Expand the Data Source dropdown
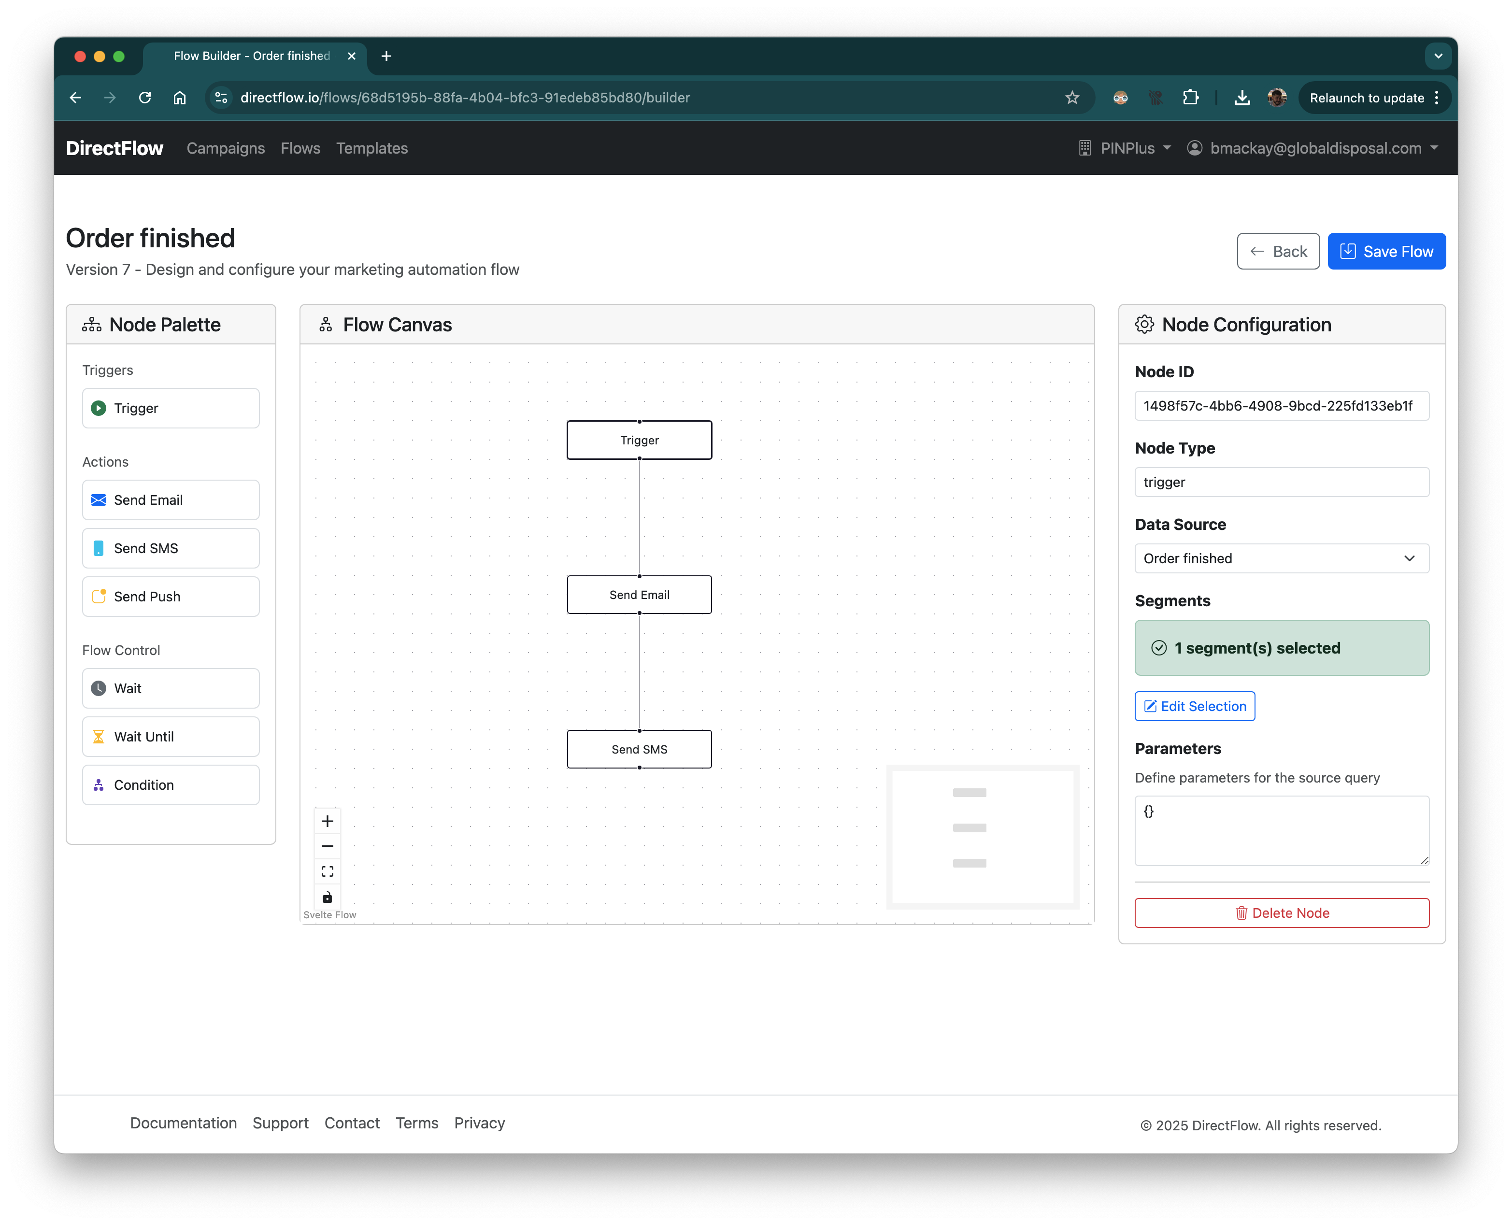 click(1281, 558)
